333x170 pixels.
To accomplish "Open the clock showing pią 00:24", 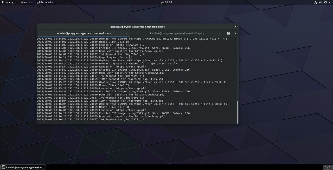I will pos(166,2).
